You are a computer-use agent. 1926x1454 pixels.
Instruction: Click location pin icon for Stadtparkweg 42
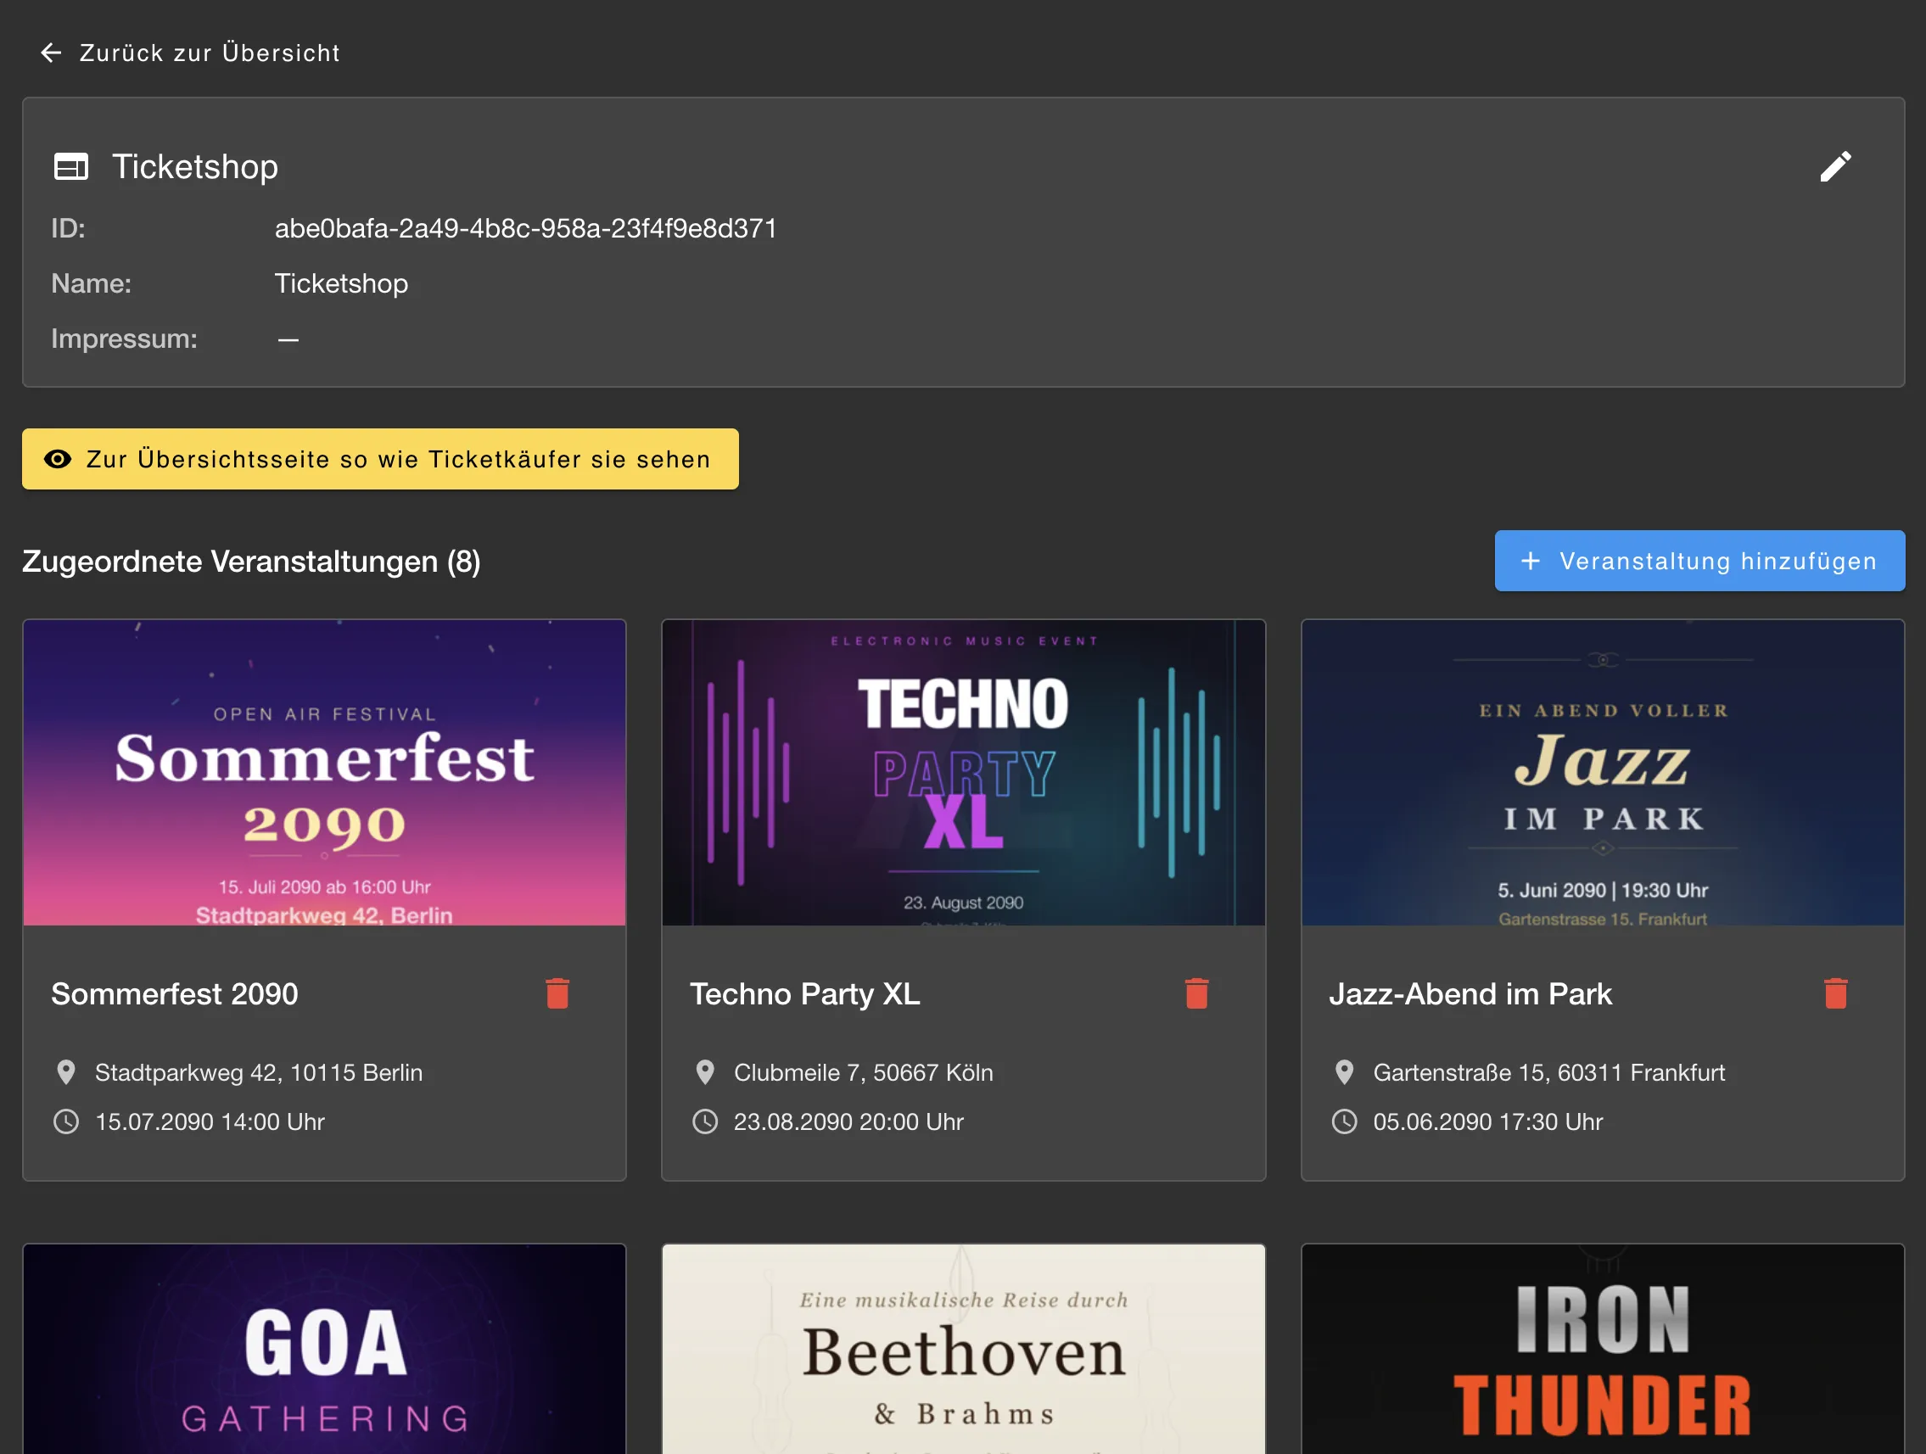pos(66,1071)
